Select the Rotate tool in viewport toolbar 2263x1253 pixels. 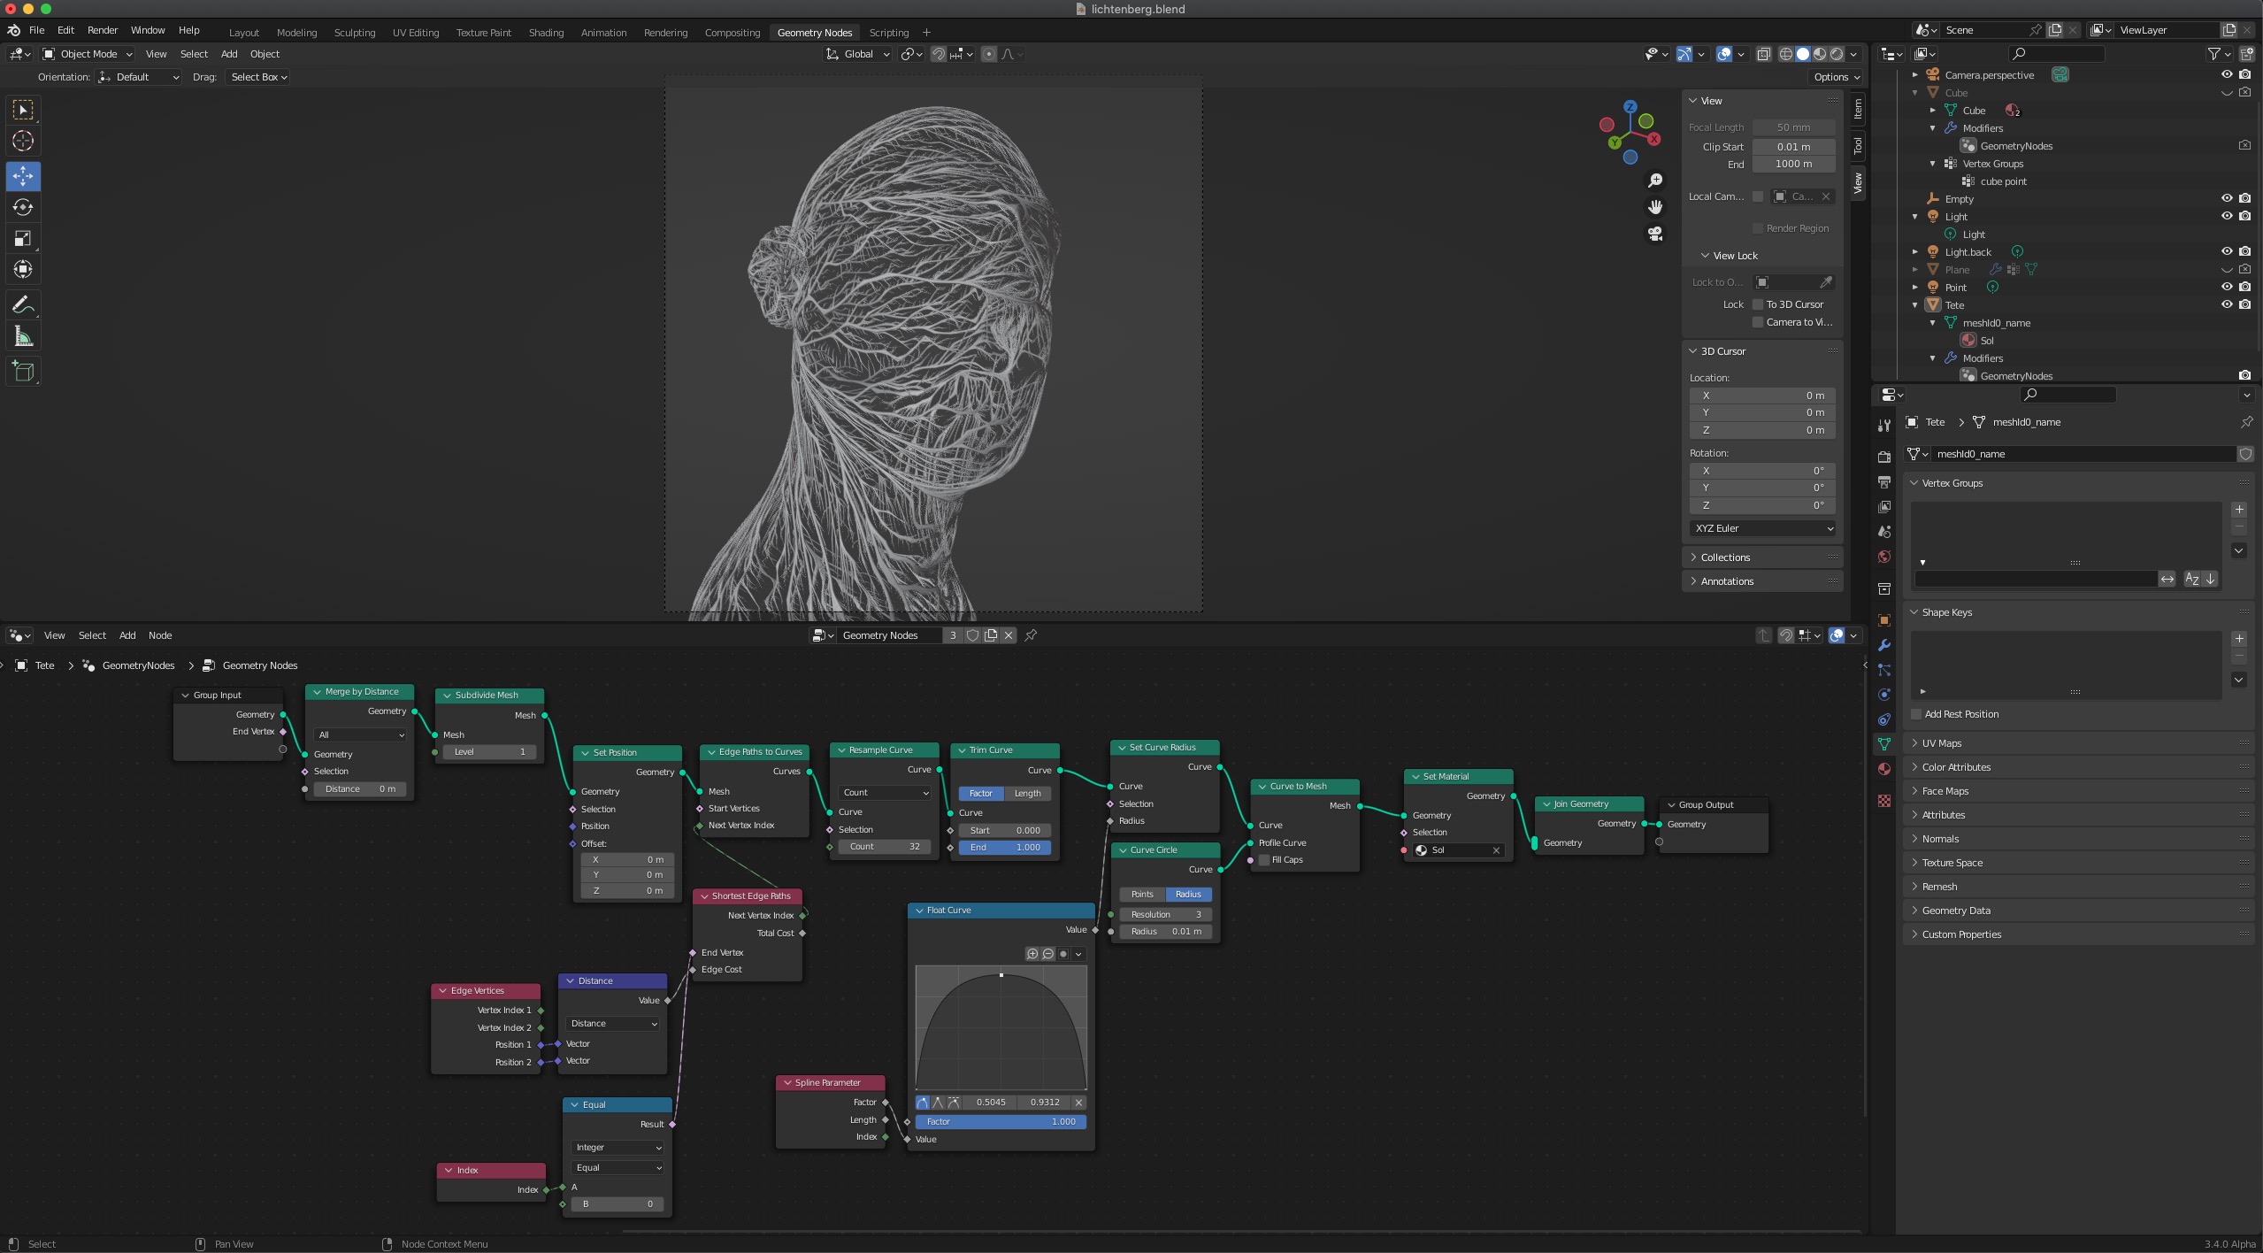point(23,207)
